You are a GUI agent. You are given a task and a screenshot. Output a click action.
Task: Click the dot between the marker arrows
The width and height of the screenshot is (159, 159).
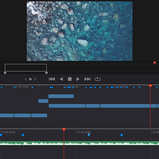tap(30, 79)
